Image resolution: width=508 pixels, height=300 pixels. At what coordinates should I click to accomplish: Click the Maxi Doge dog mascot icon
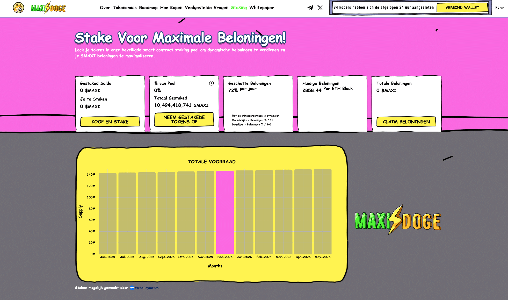(18, 8)
